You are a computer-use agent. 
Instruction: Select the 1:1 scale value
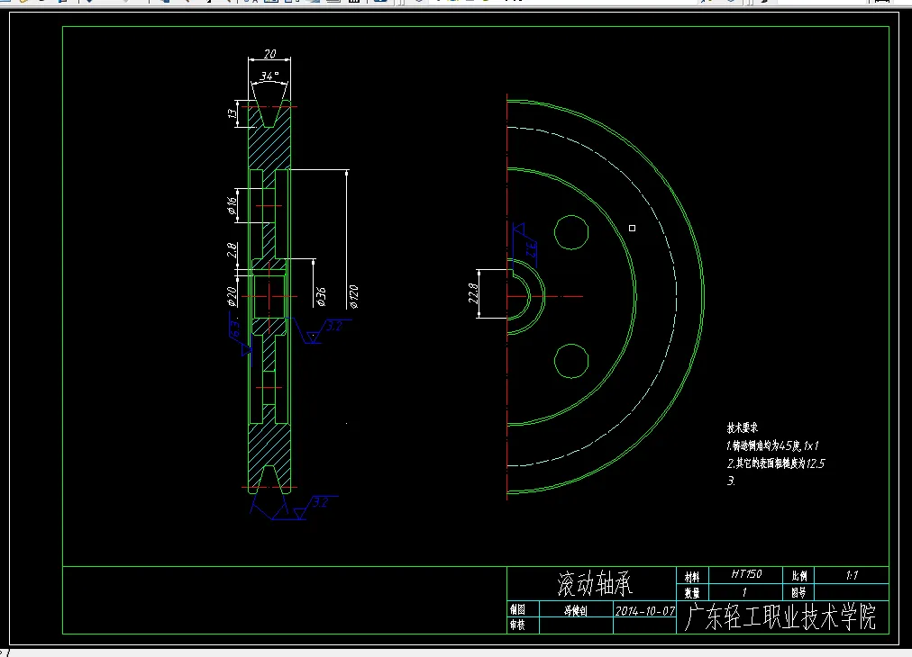click(853, 575)
